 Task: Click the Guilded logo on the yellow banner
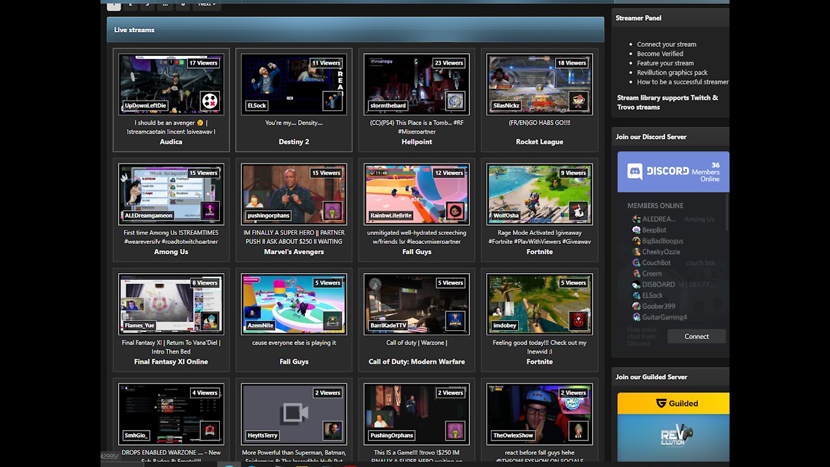tap(677, 403)
